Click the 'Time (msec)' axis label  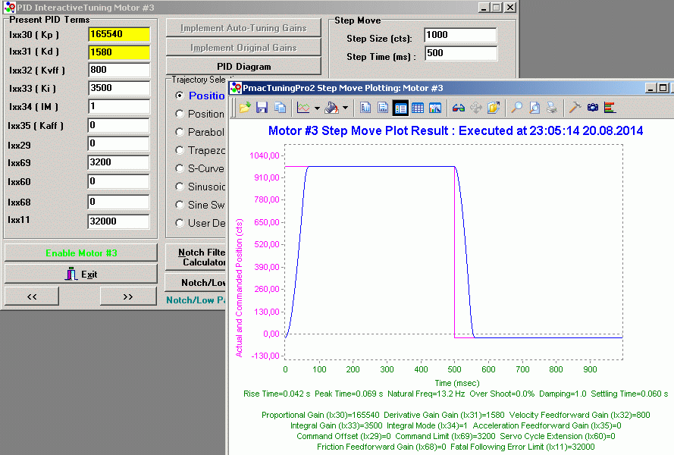tap(457, 383)
